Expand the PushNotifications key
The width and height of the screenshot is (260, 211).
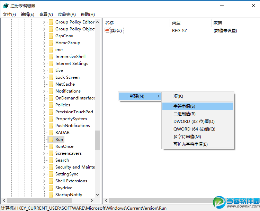44,126
